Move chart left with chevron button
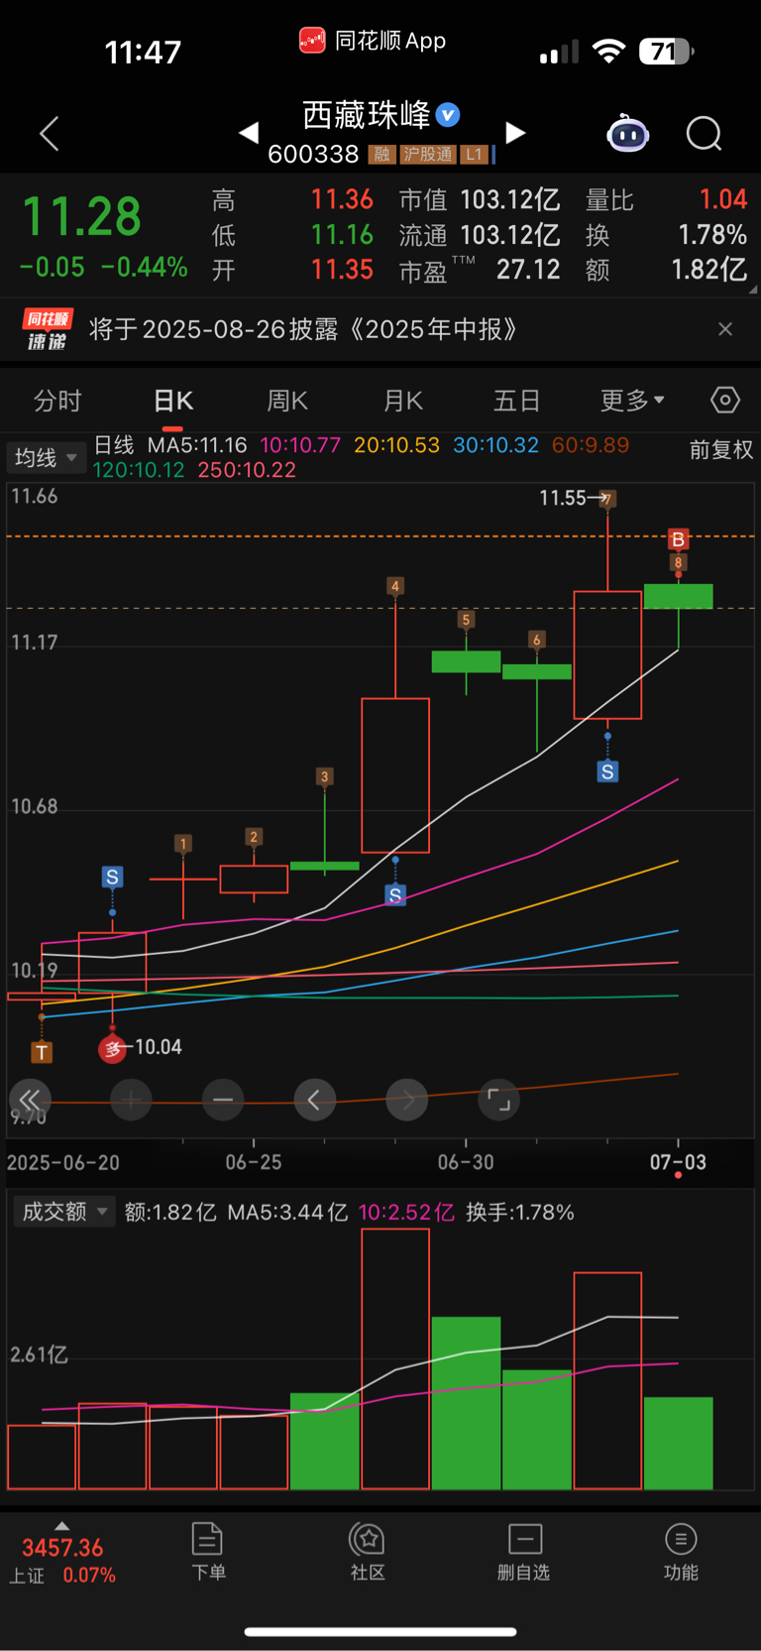Image resolution: width=761 pixels, height=1651 pixels. click(x=315, y=1100)
